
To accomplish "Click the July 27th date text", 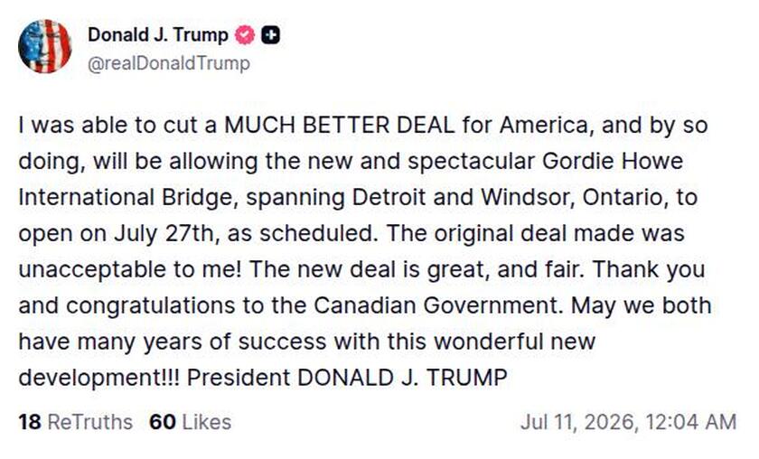I will coord(164,234).
